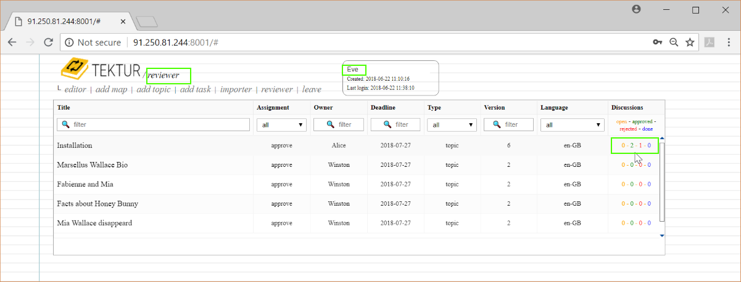Go to the add map link
The width and height of the screenshot is (741, 282).
tap(111, 89)
